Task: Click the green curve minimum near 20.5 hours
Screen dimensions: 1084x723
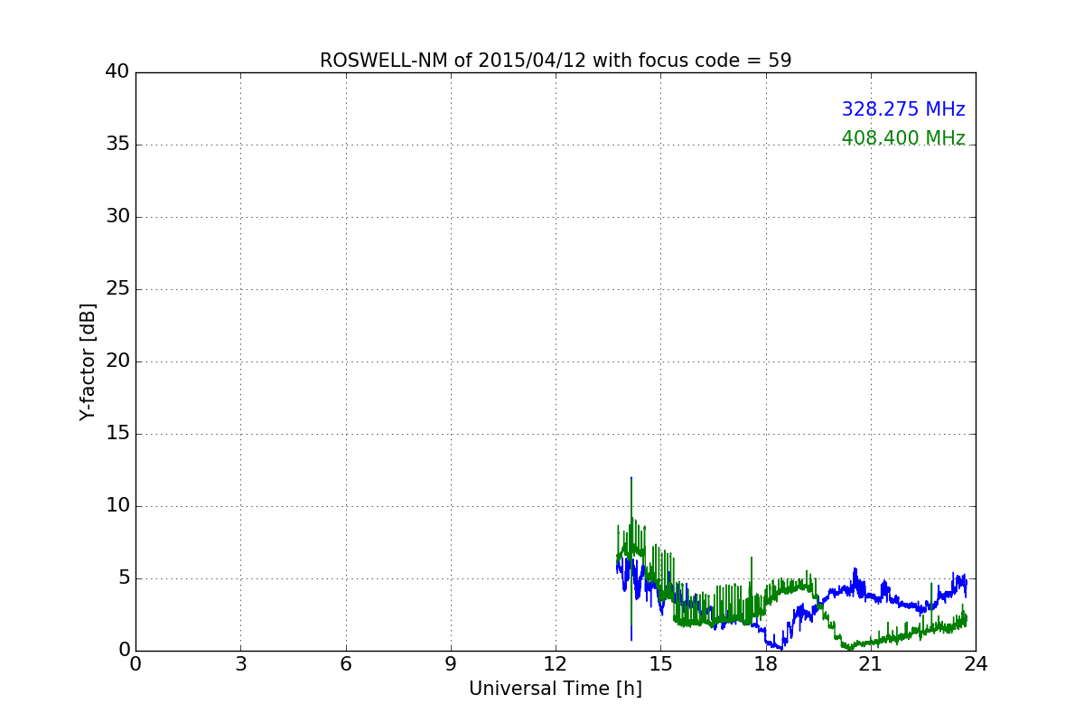Action: [x=850, y=647]
